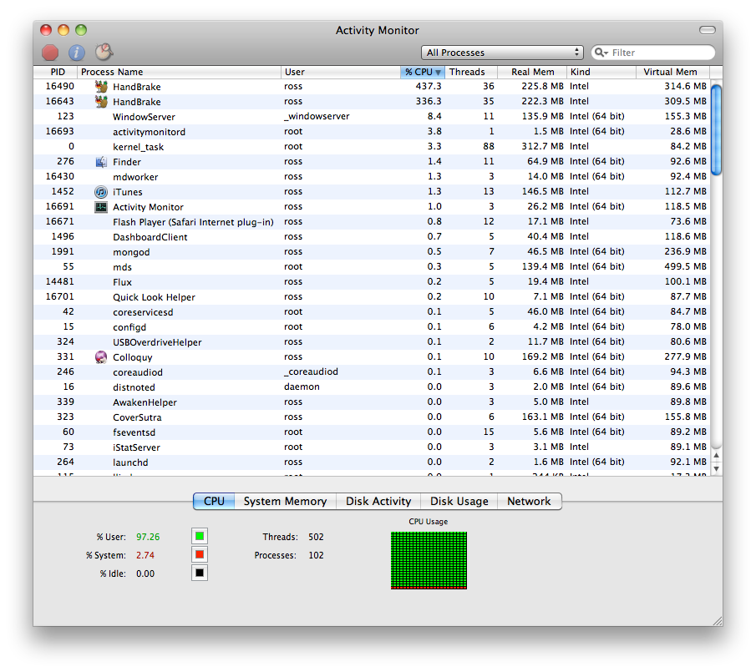Viewport: 756px width, 672px height.
Task: Open the Disk Activity tab
Action: click(x=378, y=502)
